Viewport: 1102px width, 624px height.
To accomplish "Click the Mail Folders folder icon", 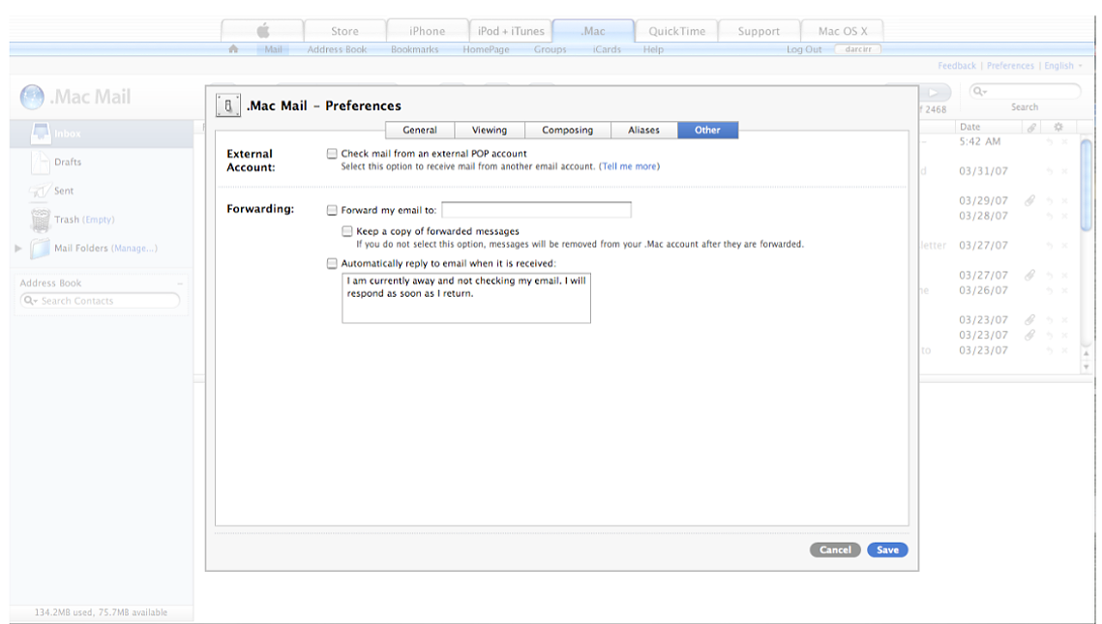I will point(40,248).
